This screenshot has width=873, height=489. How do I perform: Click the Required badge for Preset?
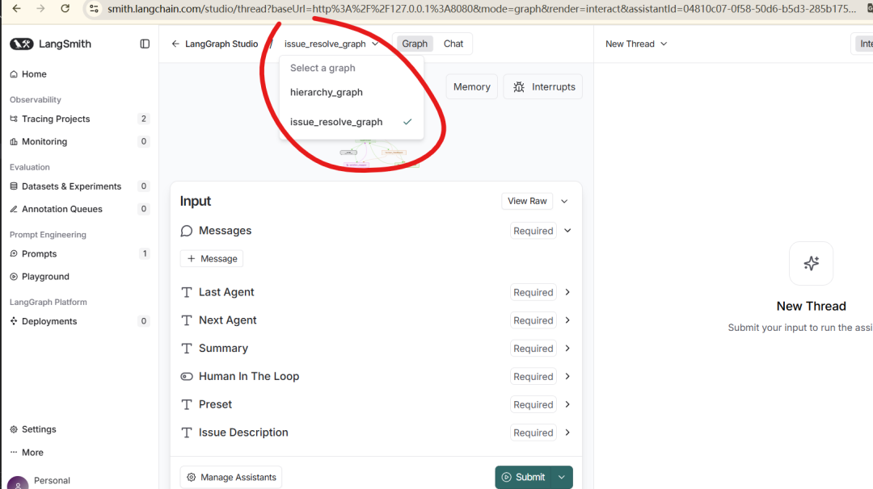[533, 404]
